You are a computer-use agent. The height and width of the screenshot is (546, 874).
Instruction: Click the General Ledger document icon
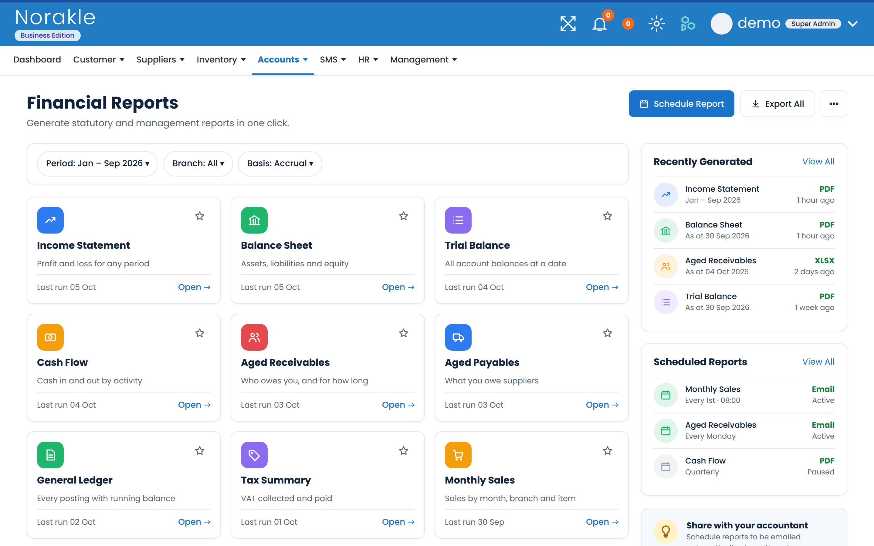tap(50, 455)
